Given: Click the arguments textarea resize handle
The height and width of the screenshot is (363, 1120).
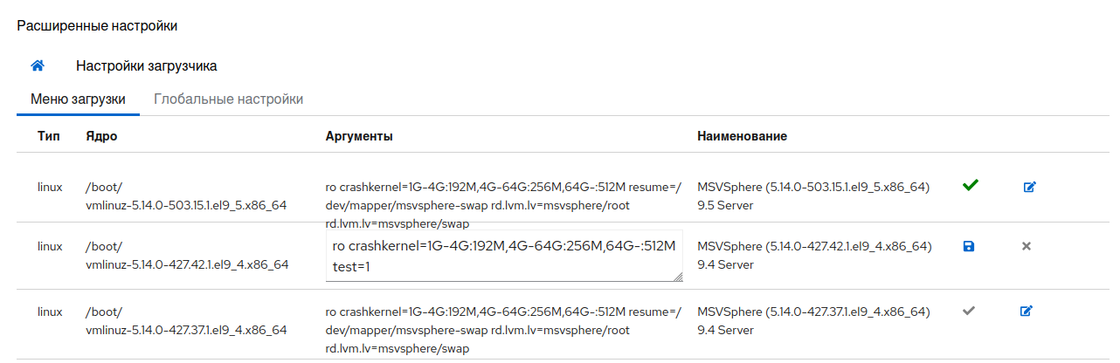Looking at the screenshot, I should [677, 277].
